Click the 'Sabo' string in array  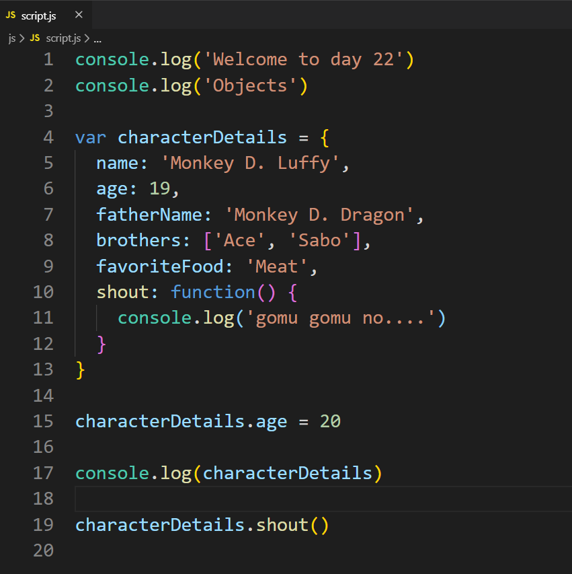(x=319, y=240)
